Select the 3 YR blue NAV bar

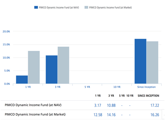click(52, 70)
